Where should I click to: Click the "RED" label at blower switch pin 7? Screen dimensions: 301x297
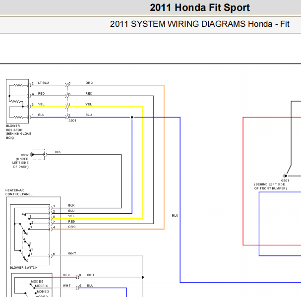71,222
